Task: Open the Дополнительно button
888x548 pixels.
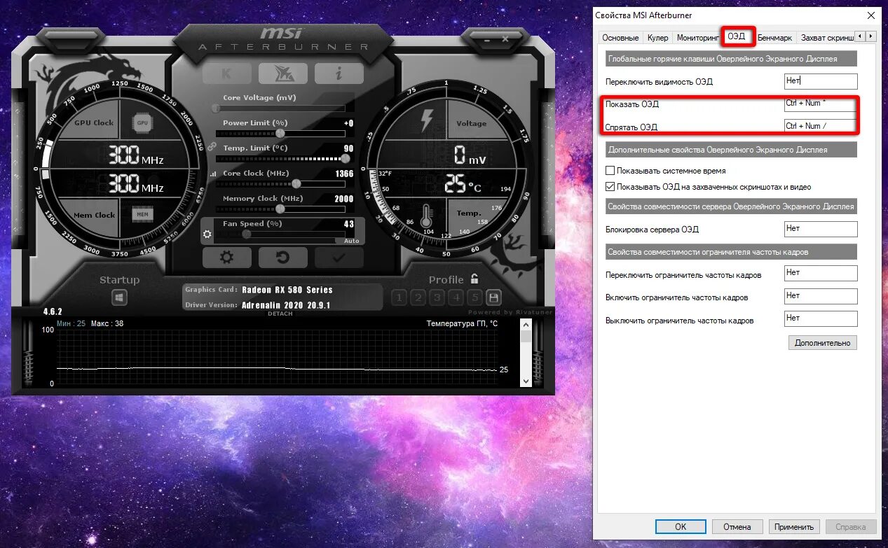Action: (x=823, y=343)
